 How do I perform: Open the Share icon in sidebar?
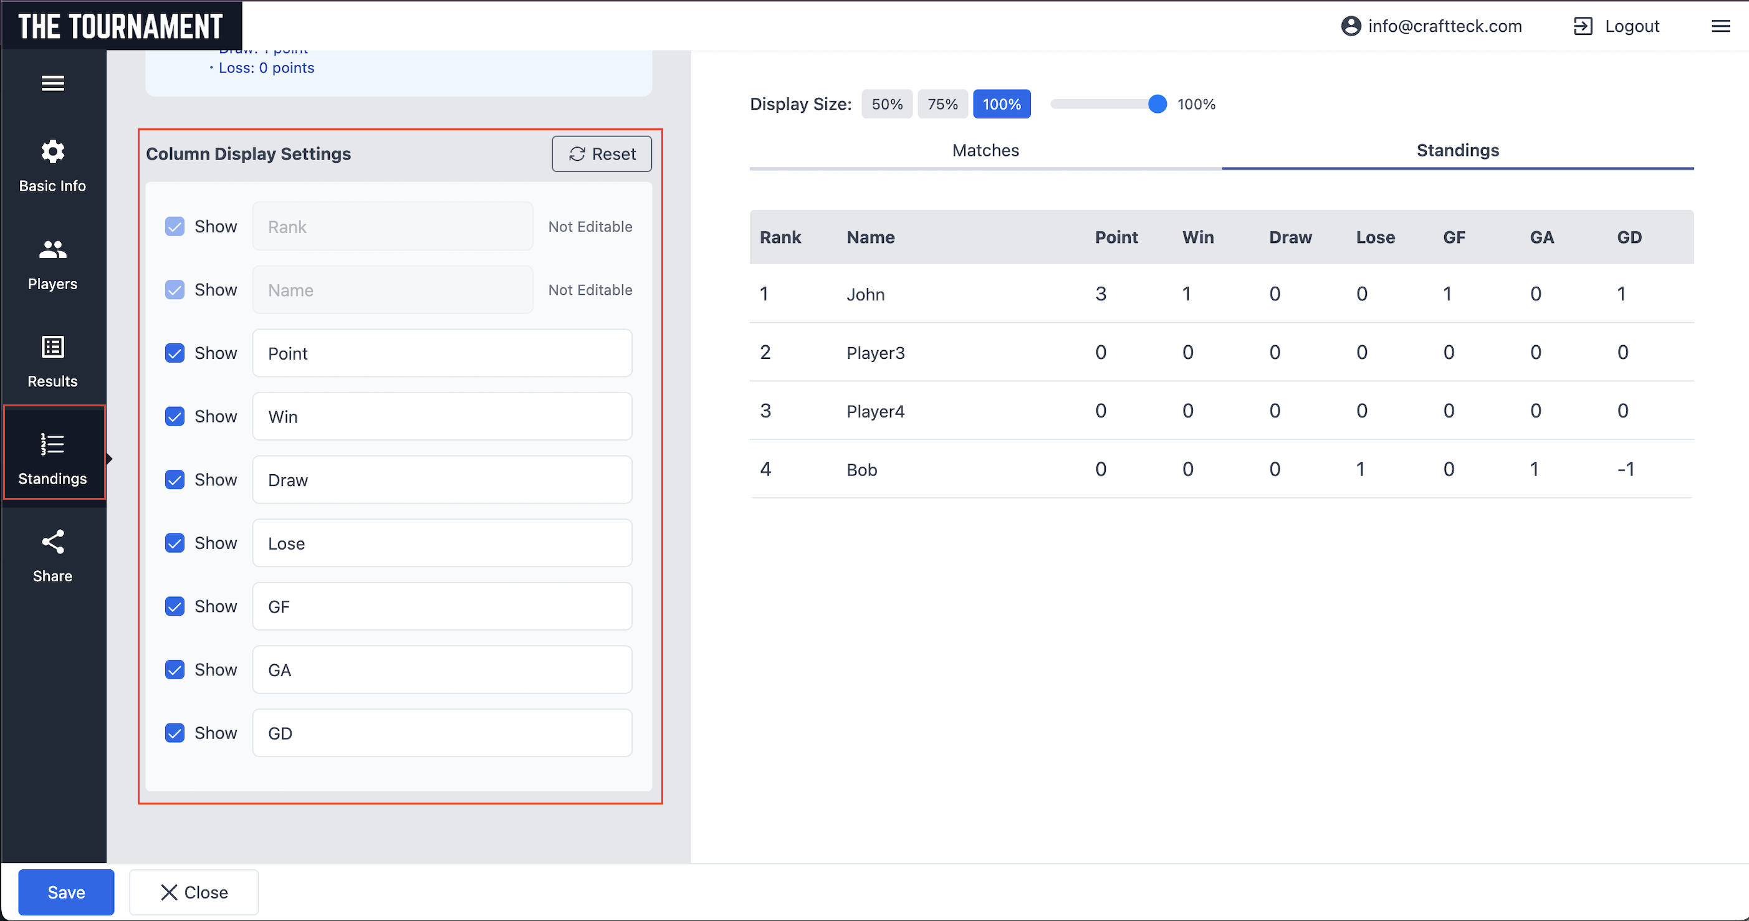point(52,542)
